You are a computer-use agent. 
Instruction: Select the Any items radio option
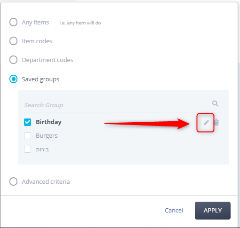point(13,22)
